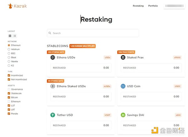Image resolution: width=188 pixels, height=137 pixels.
Task: Switch to grid layout view icon
Action: (x=10, y=36)
